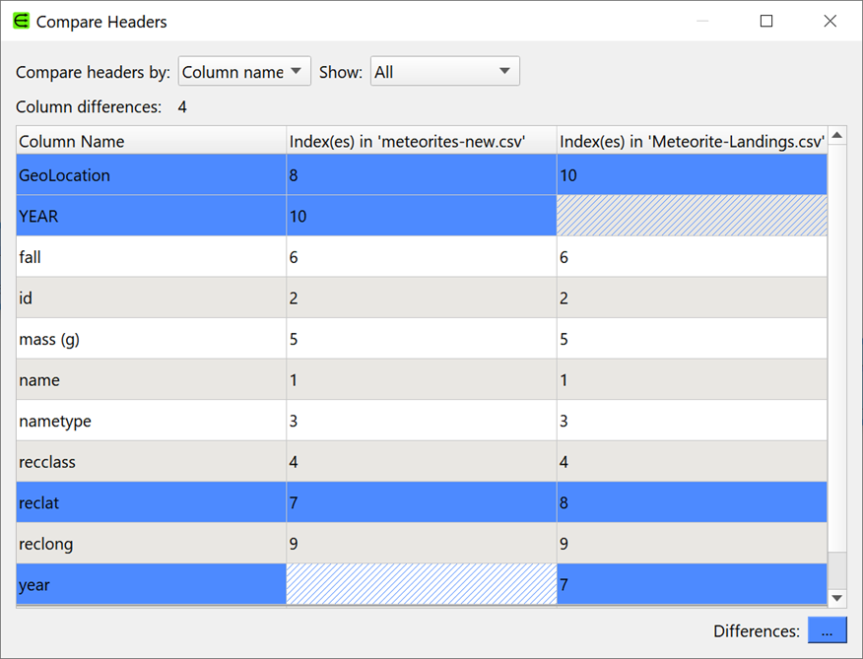The width and height of the screenshot is (863, 659).
Task: Click the Differences '...' button
Action: point(827,630)
